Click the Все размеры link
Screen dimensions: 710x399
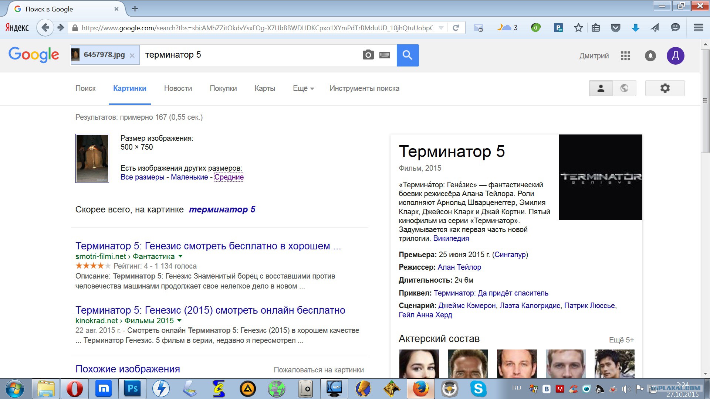[x=142, y=177]
